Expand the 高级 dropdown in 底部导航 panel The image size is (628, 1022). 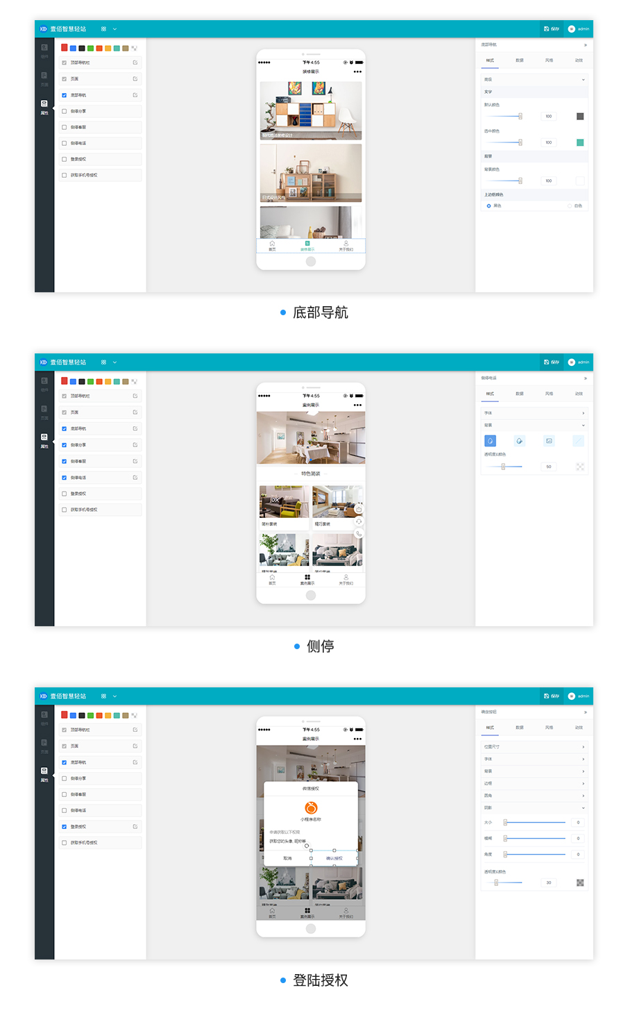click(534, 79)
